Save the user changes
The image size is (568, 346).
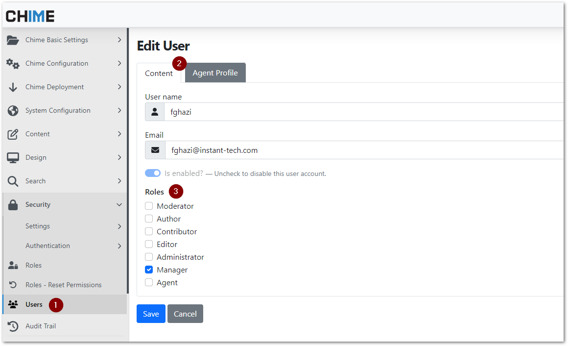(151, 314)
